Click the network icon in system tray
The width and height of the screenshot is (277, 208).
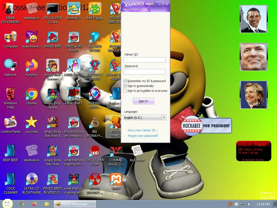[x=243, y=204]
